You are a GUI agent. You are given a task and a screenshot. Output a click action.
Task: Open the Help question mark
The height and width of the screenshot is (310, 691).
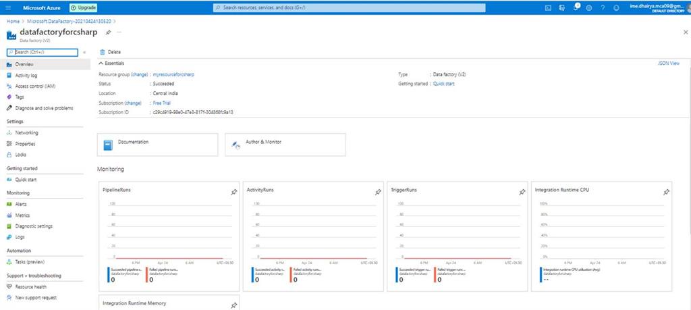[x=603, y=8]
